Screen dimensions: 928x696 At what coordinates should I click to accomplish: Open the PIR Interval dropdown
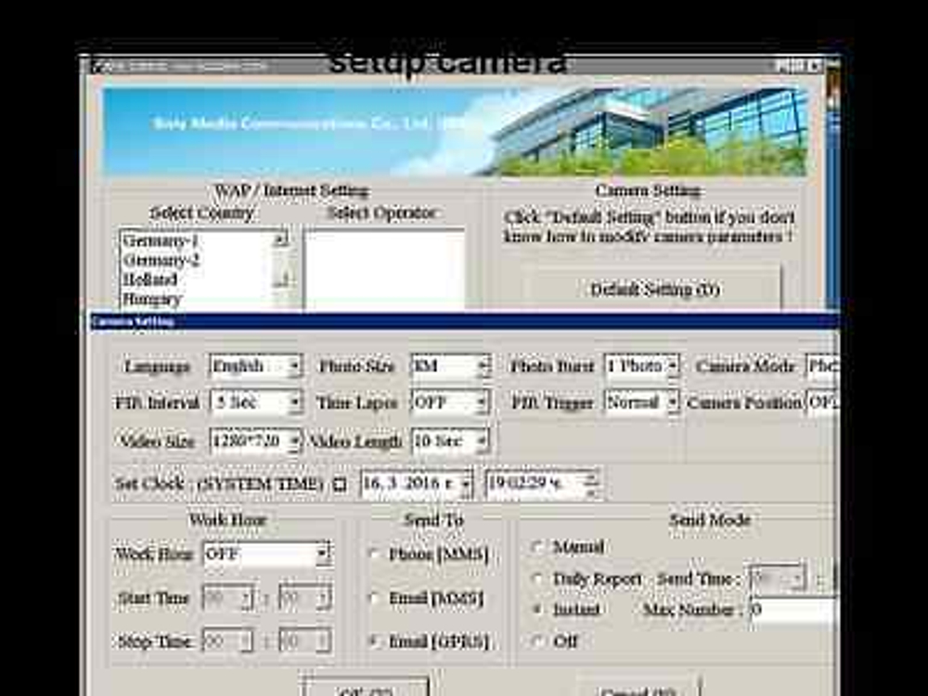(293, 404)
